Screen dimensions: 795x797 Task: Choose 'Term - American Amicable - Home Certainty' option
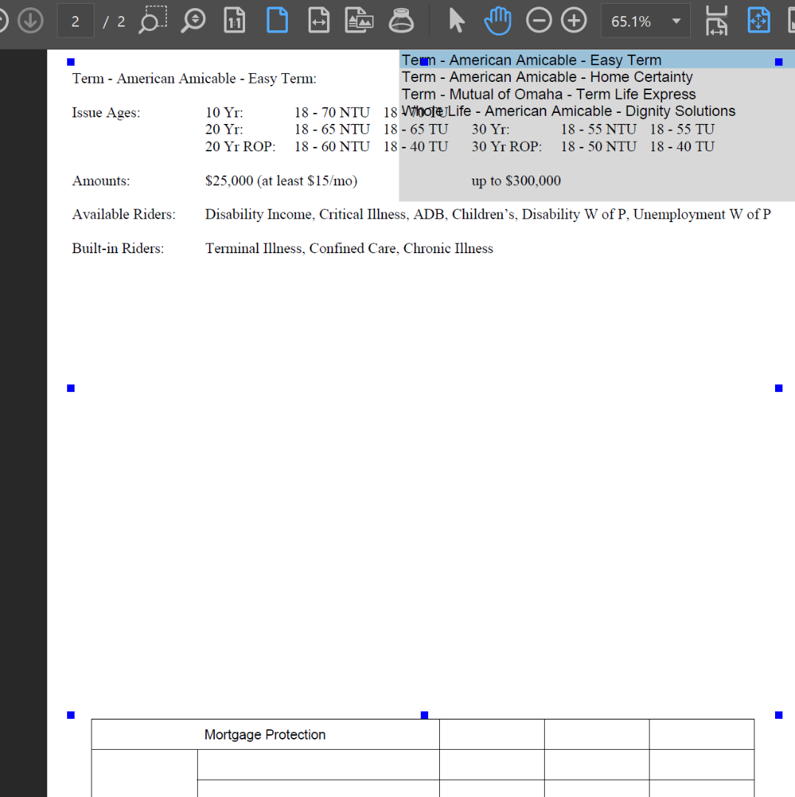pyautogui.click(x=596, y=77)
